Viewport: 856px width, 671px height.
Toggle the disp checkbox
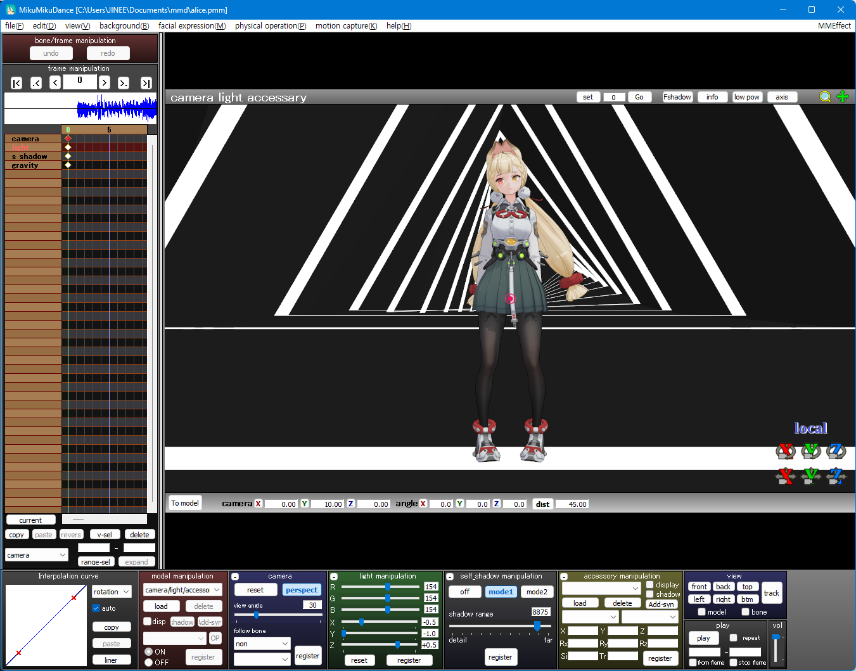tap(148, 622)
